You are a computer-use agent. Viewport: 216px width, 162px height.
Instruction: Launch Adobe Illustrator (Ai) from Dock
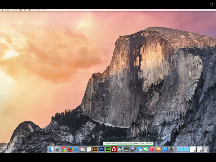click(95, 149)
